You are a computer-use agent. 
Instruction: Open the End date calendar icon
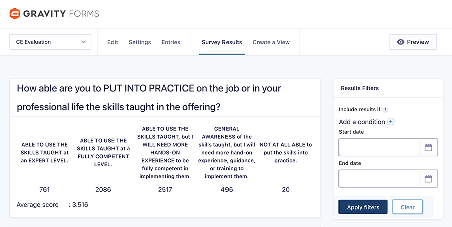(x=428, y=179)
